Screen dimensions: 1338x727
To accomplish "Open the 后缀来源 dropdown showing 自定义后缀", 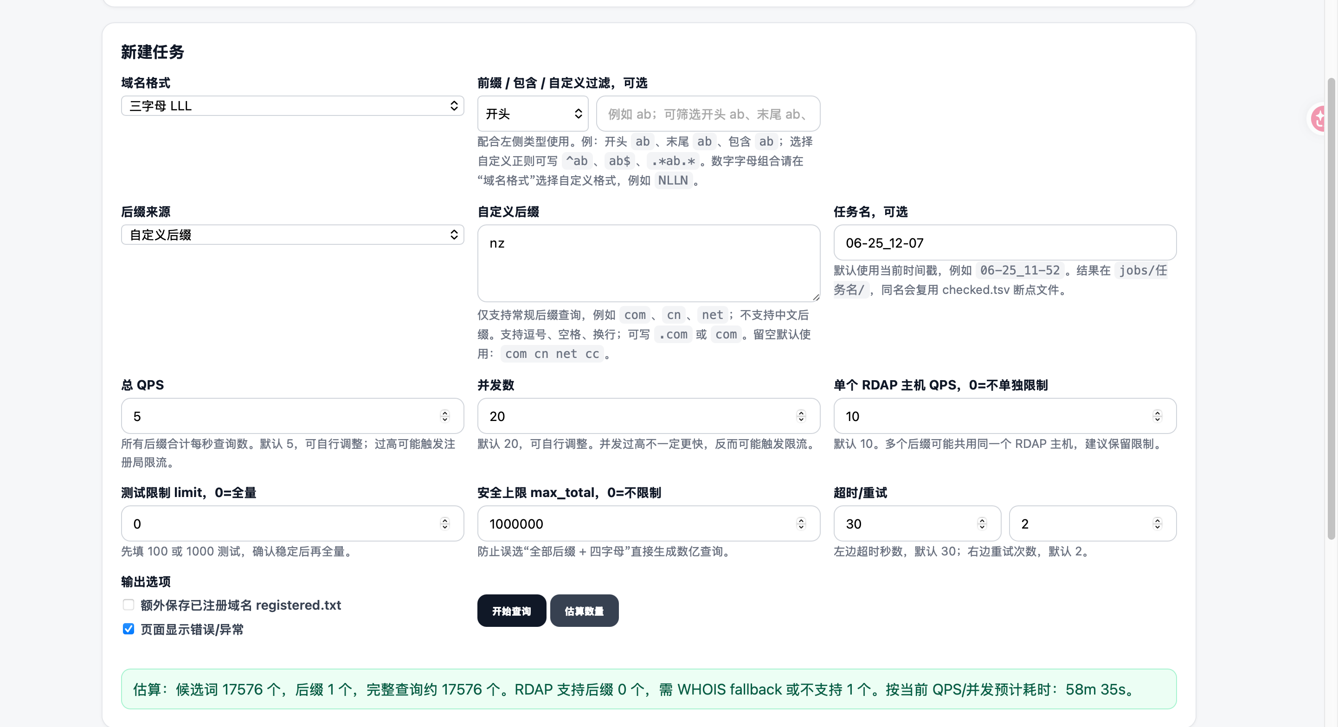I will 292,235.
